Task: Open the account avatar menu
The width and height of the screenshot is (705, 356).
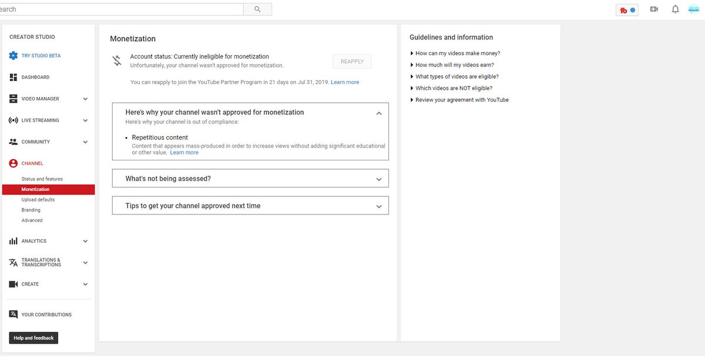Action: (693, 9)
